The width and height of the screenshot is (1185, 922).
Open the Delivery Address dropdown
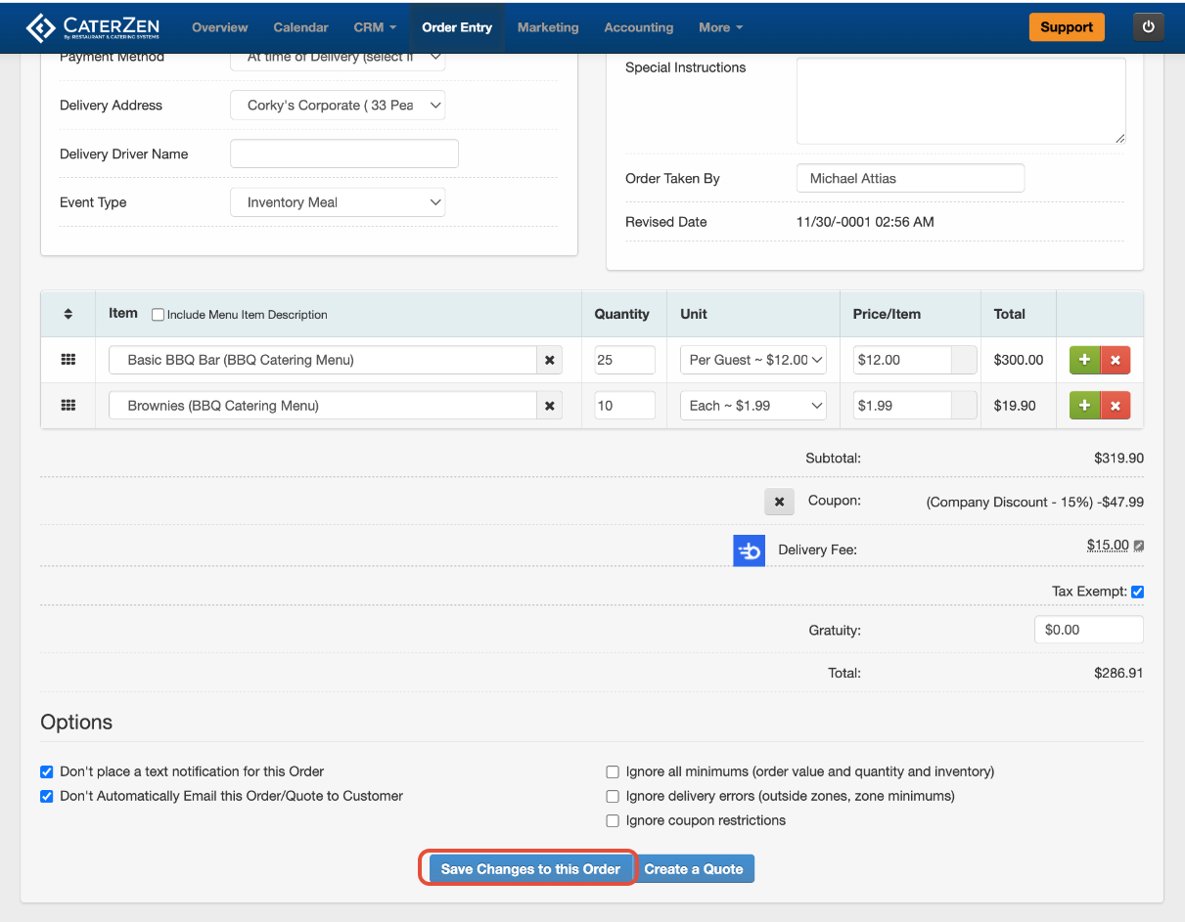(x=338, y=106)
